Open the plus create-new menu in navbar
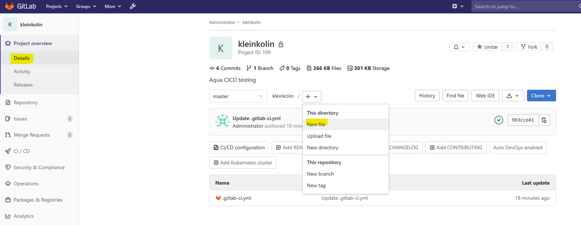The height and width of the screenshot is (225, 581). [458, 6]
